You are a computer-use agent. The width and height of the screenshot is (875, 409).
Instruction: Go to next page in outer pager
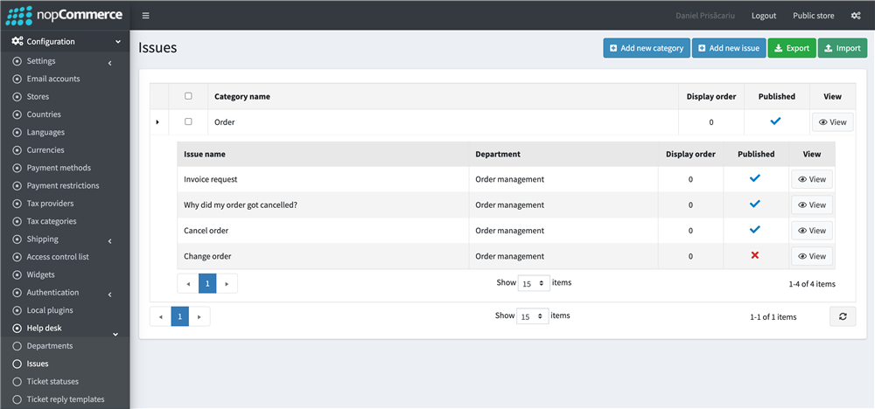point(199,316)
